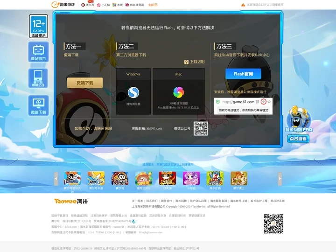This screenshot has width=336, height=252.
Task: Open the 家长监护工程 footer link
Action: [259, 201]
